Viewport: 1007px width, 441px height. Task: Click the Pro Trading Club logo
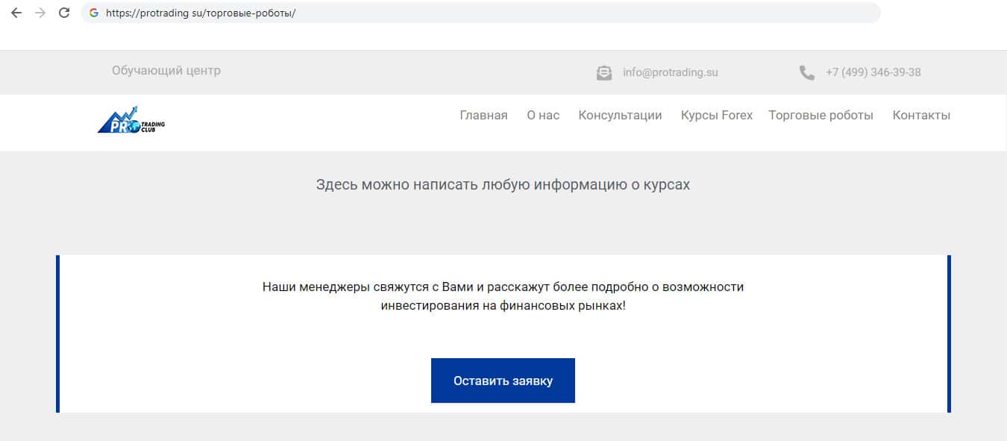point(131,119)
